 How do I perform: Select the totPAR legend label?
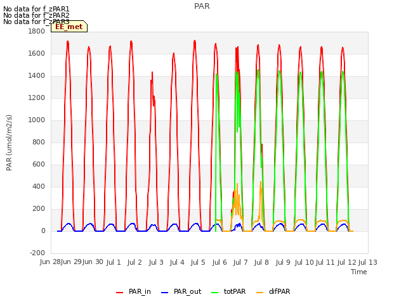[x=235, y=291]
